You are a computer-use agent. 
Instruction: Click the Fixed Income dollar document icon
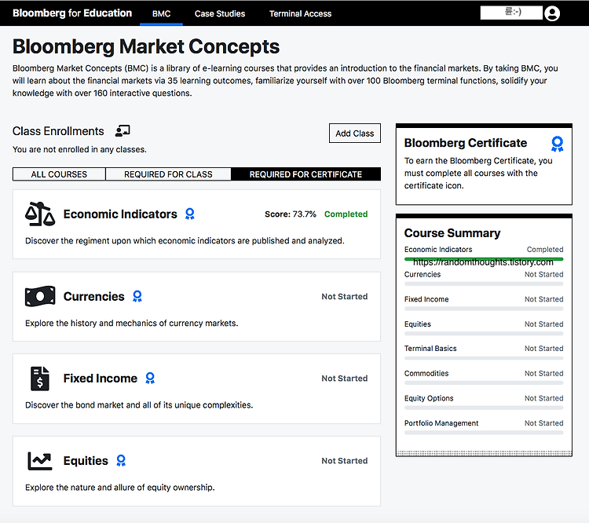click(40, 379)
